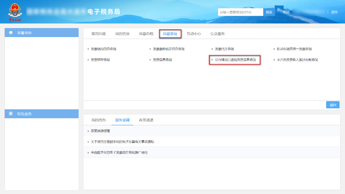345x194 pixels.
Task: Open 可办理出口退税发票信息查询 link
Action: click(x=235, y=60)
